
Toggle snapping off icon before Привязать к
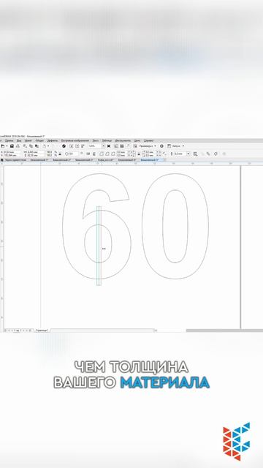click(135, 146)
